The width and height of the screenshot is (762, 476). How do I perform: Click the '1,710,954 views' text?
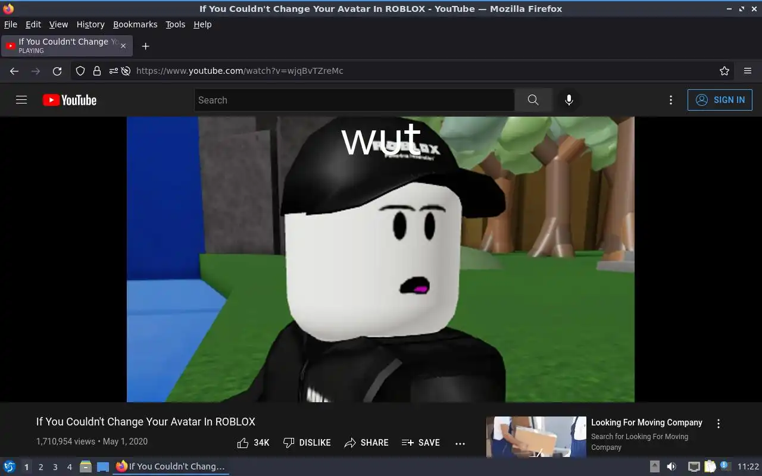point(65,441)
